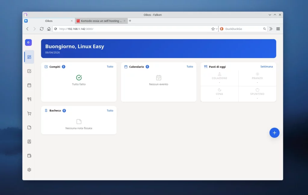Expand the bookmark star dropdown arrow
308x195 pixels.
(x=217, y=29)
